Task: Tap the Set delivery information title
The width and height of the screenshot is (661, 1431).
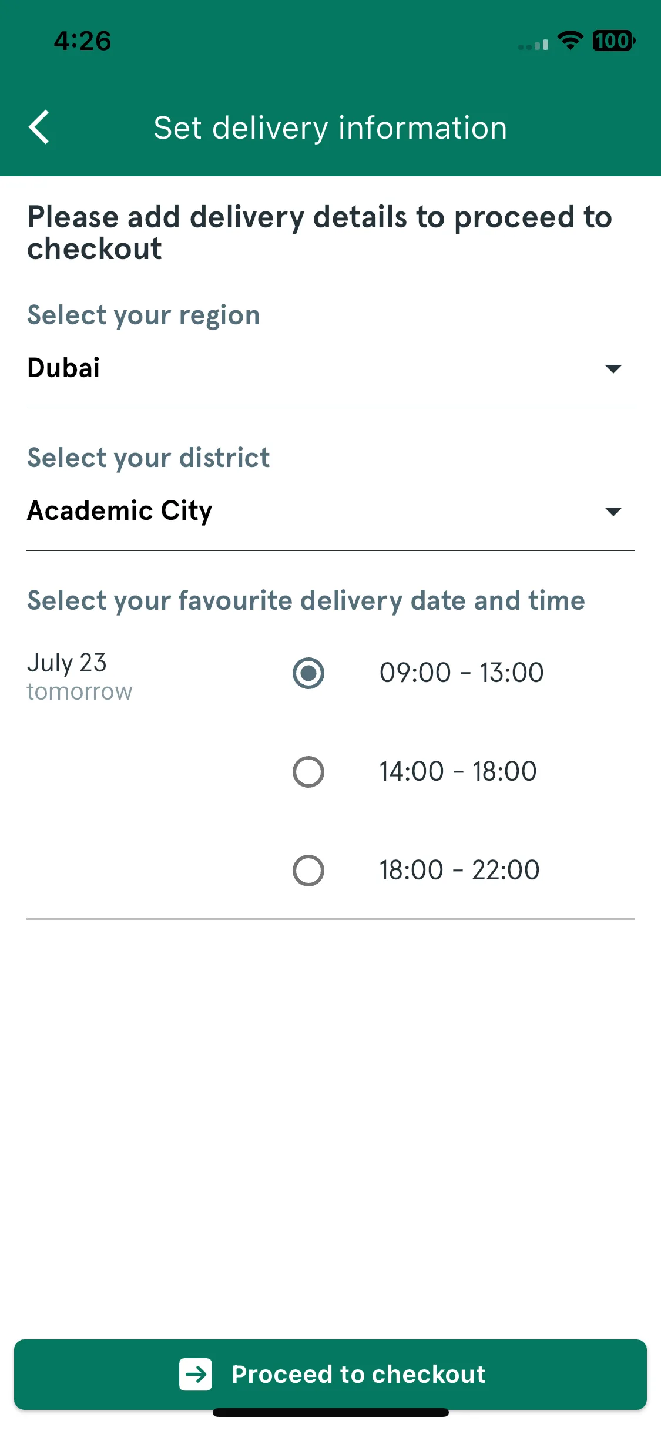Action: [x=330, y=128]
